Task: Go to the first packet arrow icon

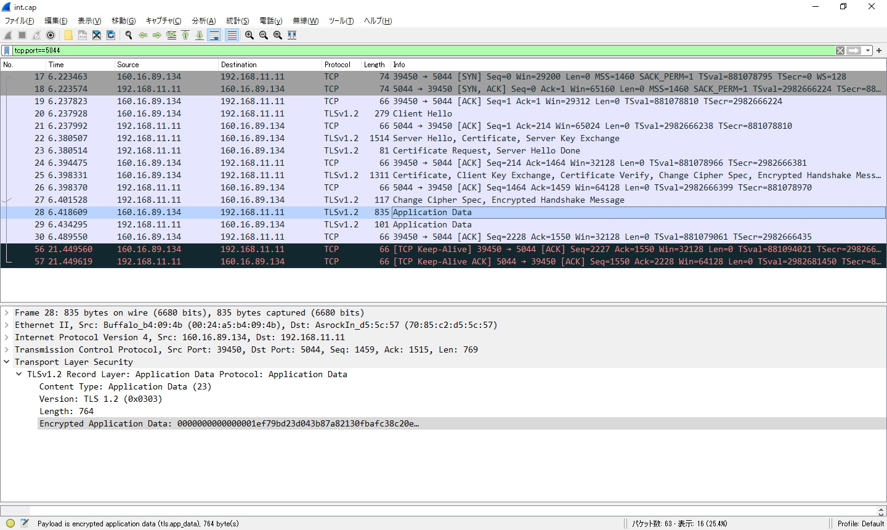Action: [x=185, y=35]
